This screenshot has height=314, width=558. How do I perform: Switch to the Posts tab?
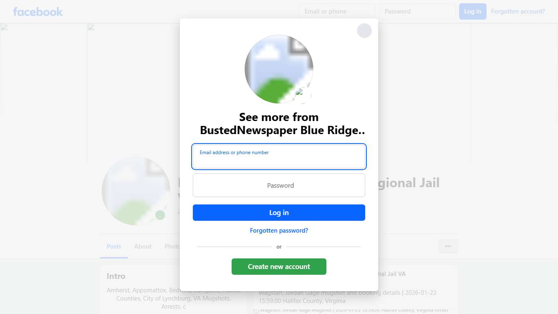click(x=114, y=247)
